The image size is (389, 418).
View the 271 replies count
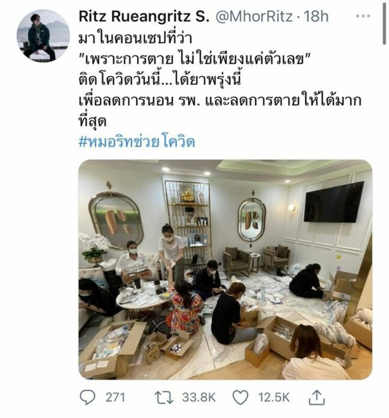pyautogui.click(x=115, y=398)
